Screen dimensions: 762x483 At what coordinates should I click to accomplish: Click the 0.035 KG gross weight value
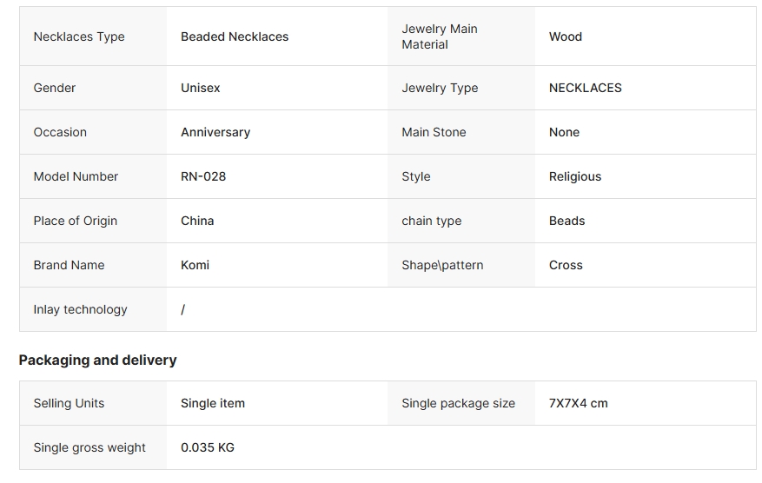pyautogui.click(x=208, y=447)
